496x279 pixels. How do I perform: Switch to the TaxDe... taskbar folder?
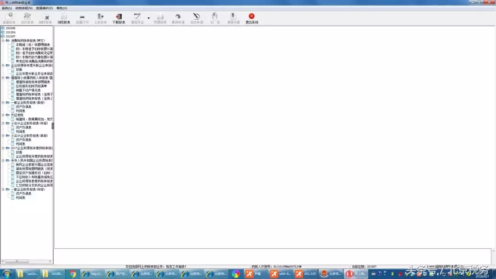coord(28,274)
